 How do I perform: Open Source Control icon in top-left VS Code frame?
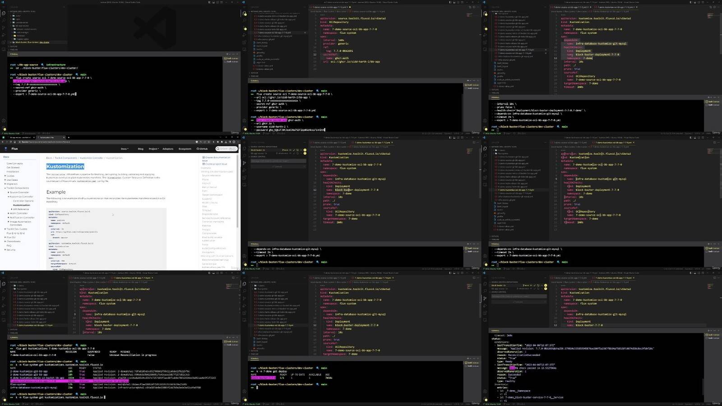4,28
